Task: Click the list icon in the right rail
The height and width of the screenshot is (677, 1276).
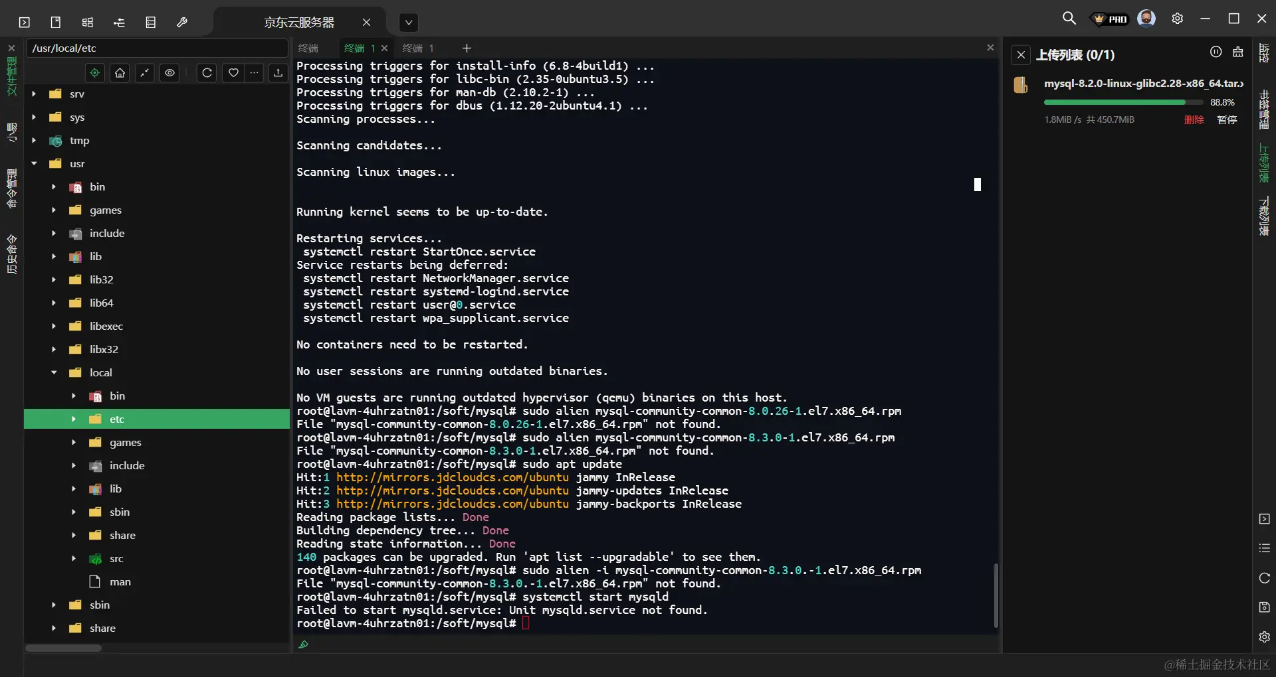Action: (x=1265, y=548)
